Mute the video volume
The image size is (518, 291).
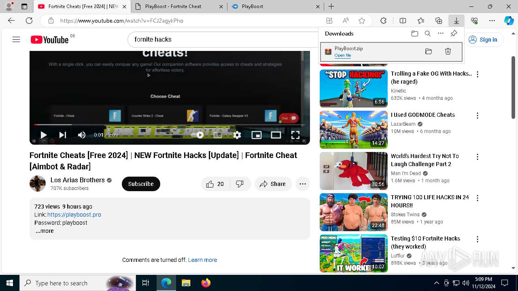coord(82,135)
